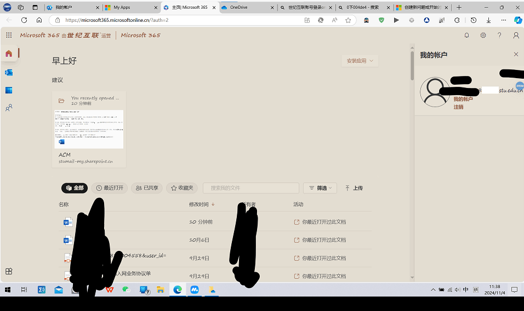Click Word icon in the 10月6日 row

[68, 239]
